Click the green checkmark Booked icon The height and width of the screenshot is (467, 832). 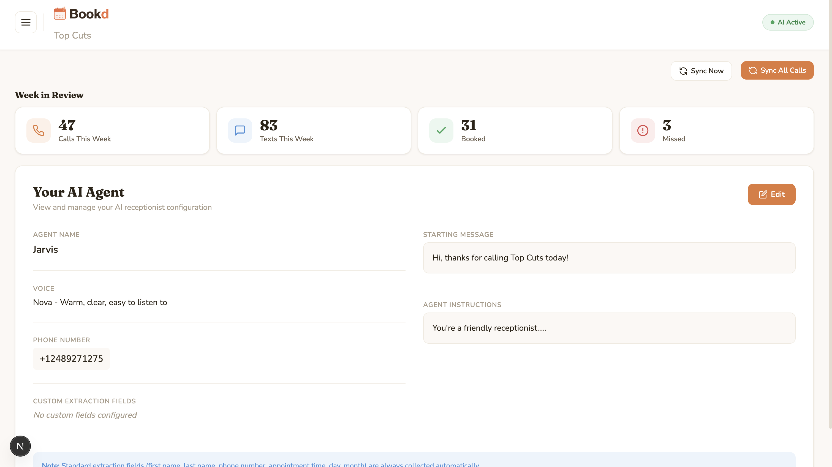tap(441, 131)
